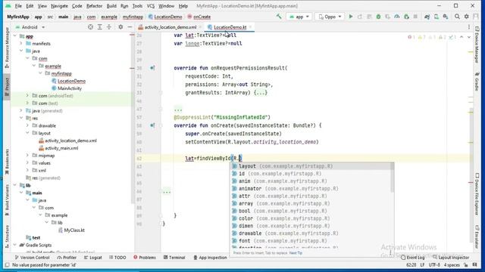Click the editor tabs three-dot menu icon
This screenshot has width=485, height=272.
[469, 27]
